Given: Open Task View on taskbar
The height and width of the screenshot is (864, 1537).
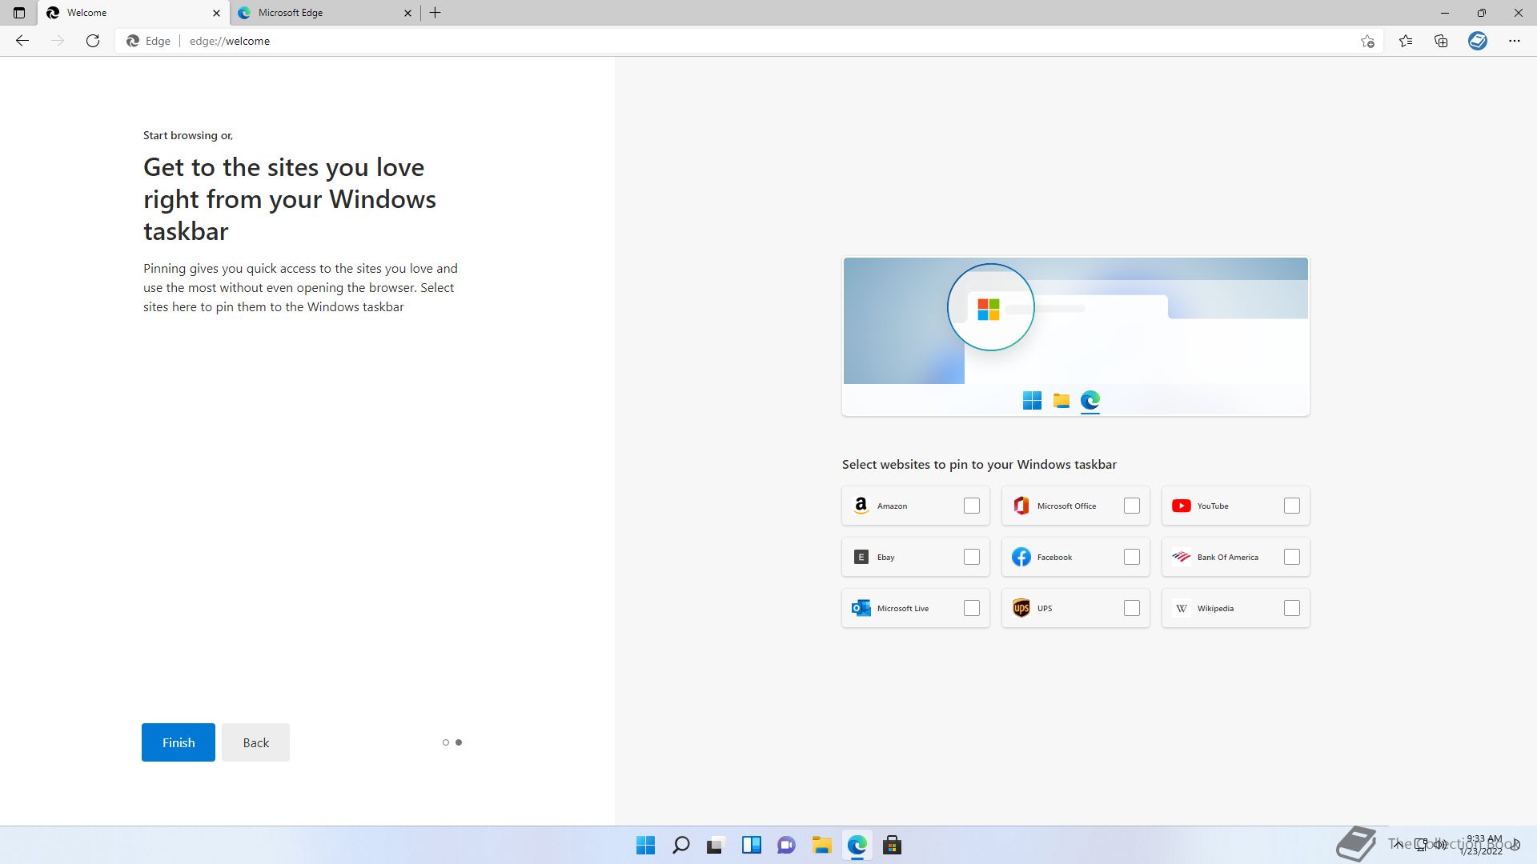Looking at the screenshot, I should pos(716,845).
